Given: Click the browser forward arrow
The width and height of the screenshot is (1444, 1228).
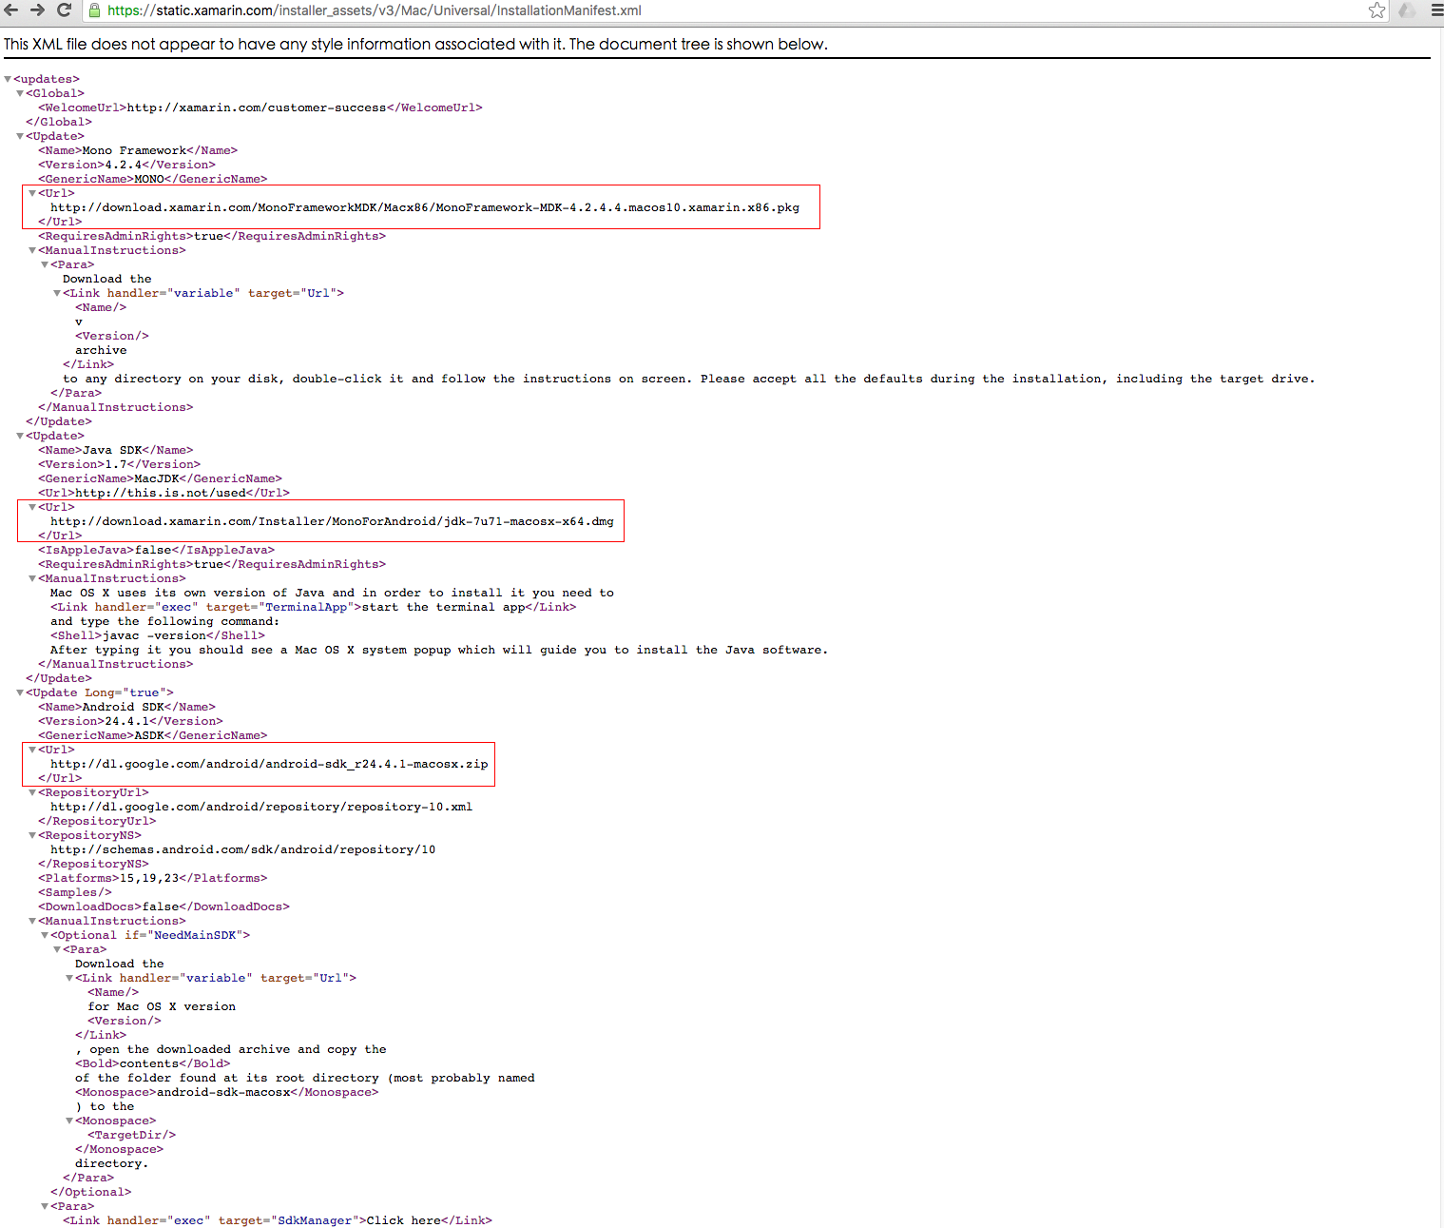Looking at the screenshot, I should (37, 10).
